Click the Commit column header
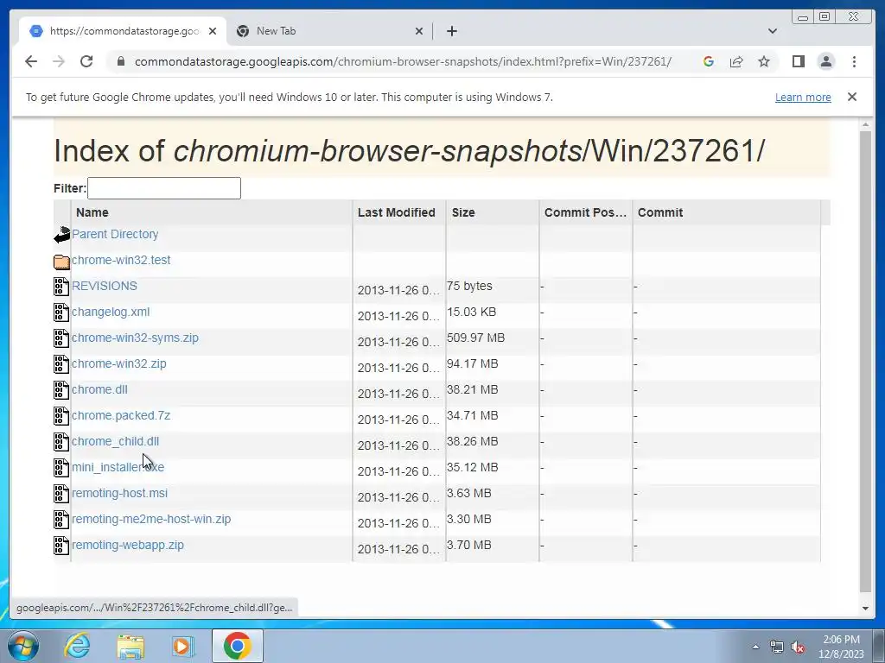Image resolution: width=885 pixels, height=663 pixels. click(x=726, y=212)
